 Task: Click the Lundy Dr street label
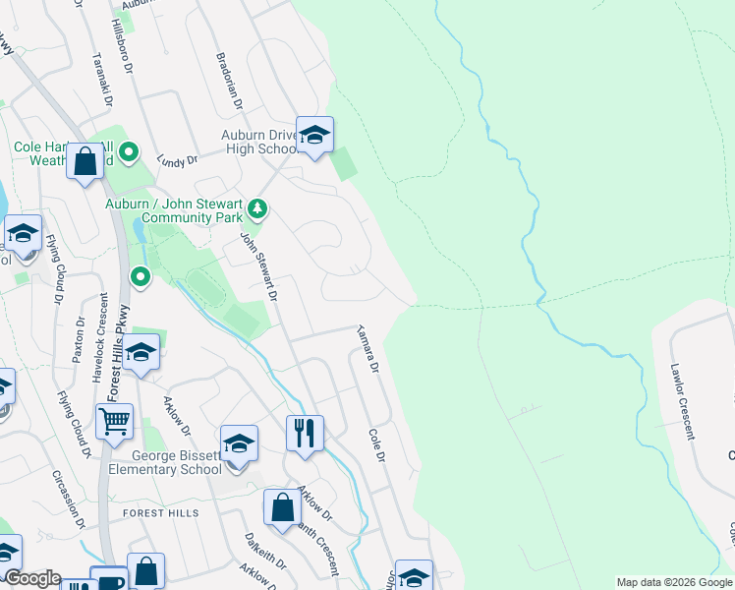pyautogui.click(x=178, y=161)
